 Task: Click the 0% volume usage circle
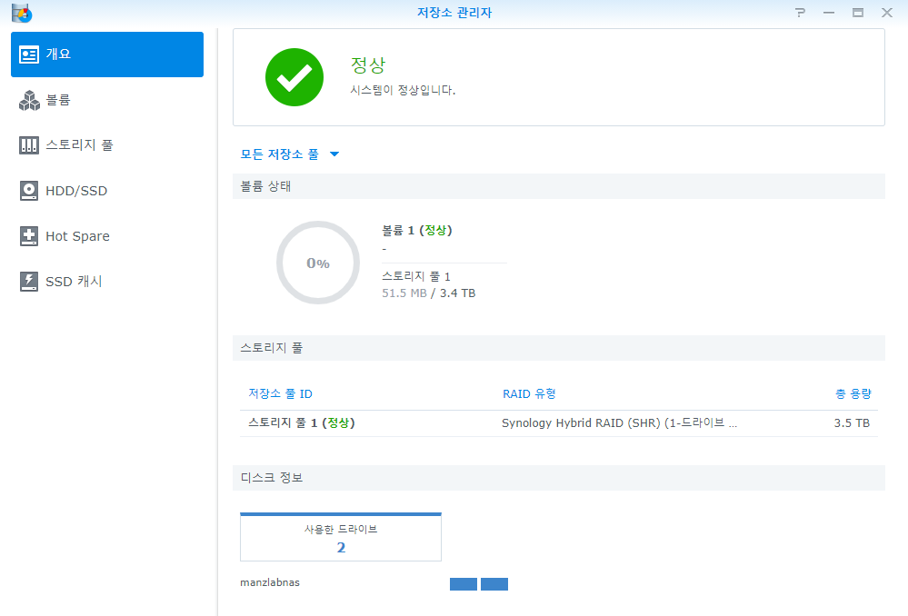(317, 262)
